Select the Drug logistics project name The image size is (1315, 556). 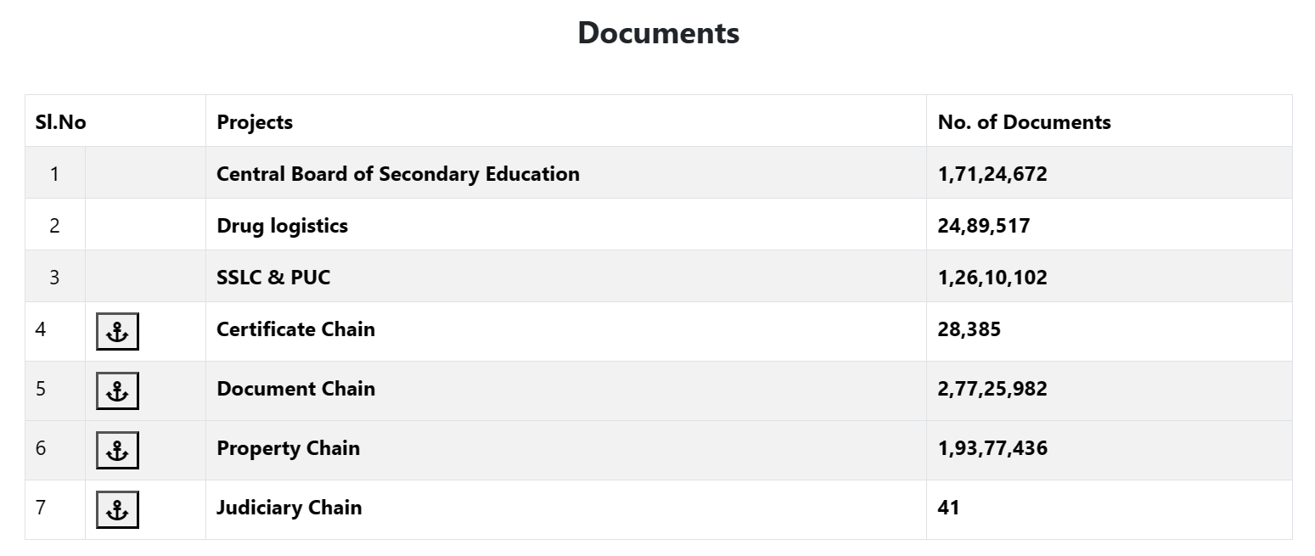point(282,226)
